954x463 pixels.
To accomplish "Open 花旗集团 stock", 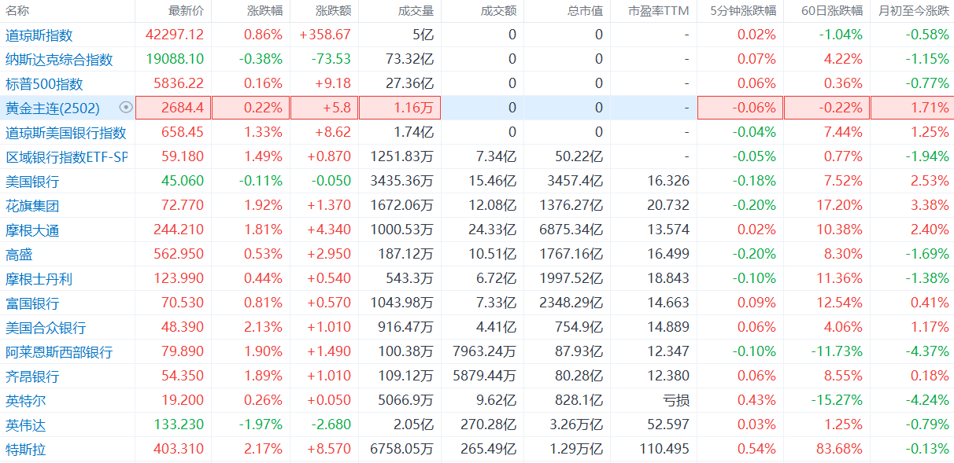I will tap(31, 206).
